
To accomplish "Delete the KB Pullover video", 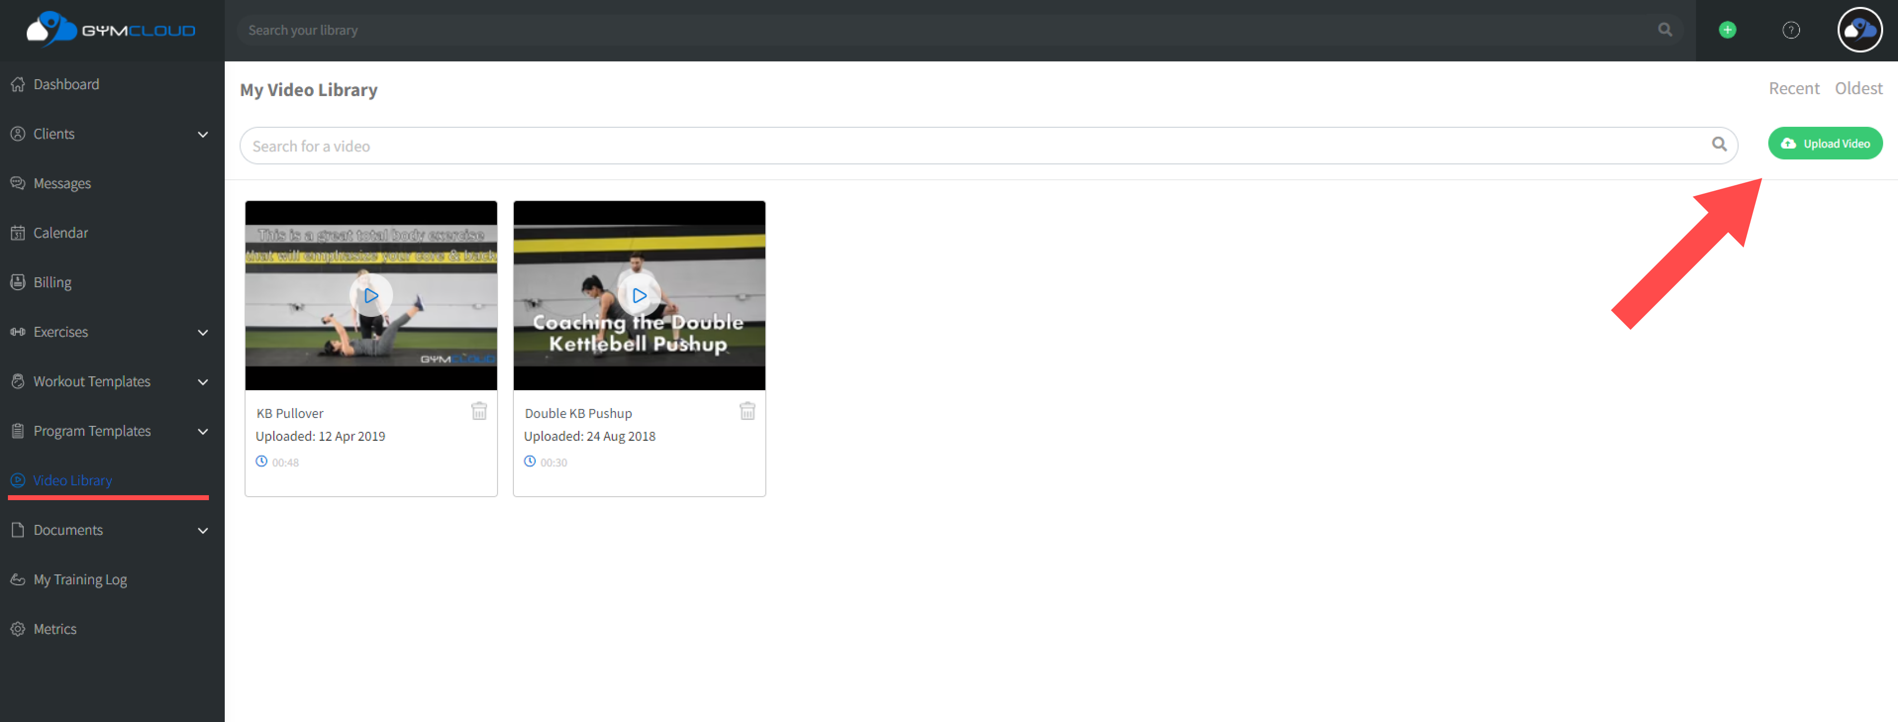I will point(479,411).
